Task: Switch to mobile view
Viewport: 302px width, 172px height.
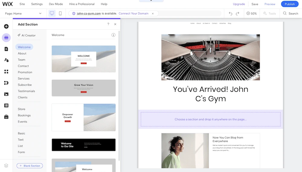Action: 60,13
